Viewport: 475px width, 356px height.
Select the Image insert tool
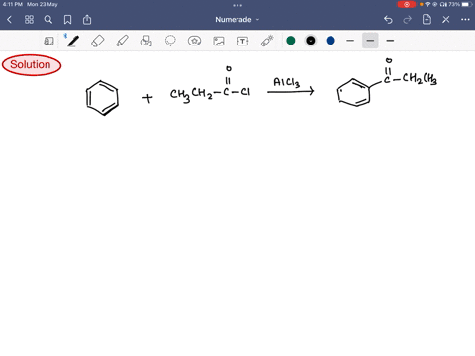point(219,41)
